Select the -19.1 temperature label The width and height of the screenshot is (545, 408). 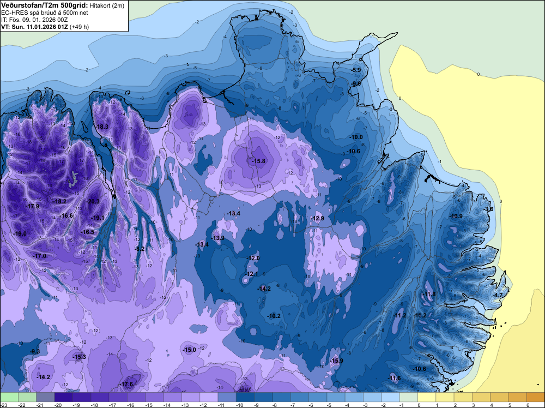click(x=98, y=218)
